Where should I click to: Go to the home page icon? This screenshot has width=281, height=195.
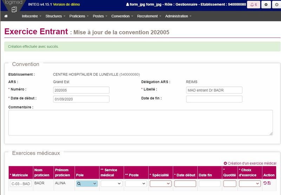(x=6, y=16)
